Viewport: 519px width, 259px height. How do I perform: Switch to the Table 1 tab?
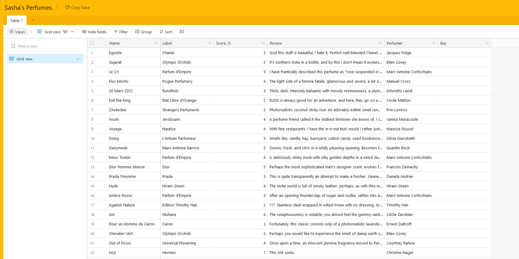pos(17,21)
